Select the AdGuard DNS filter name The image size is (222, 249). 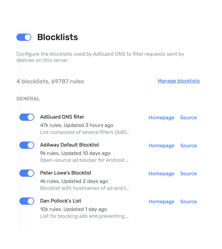click(62, 117)
